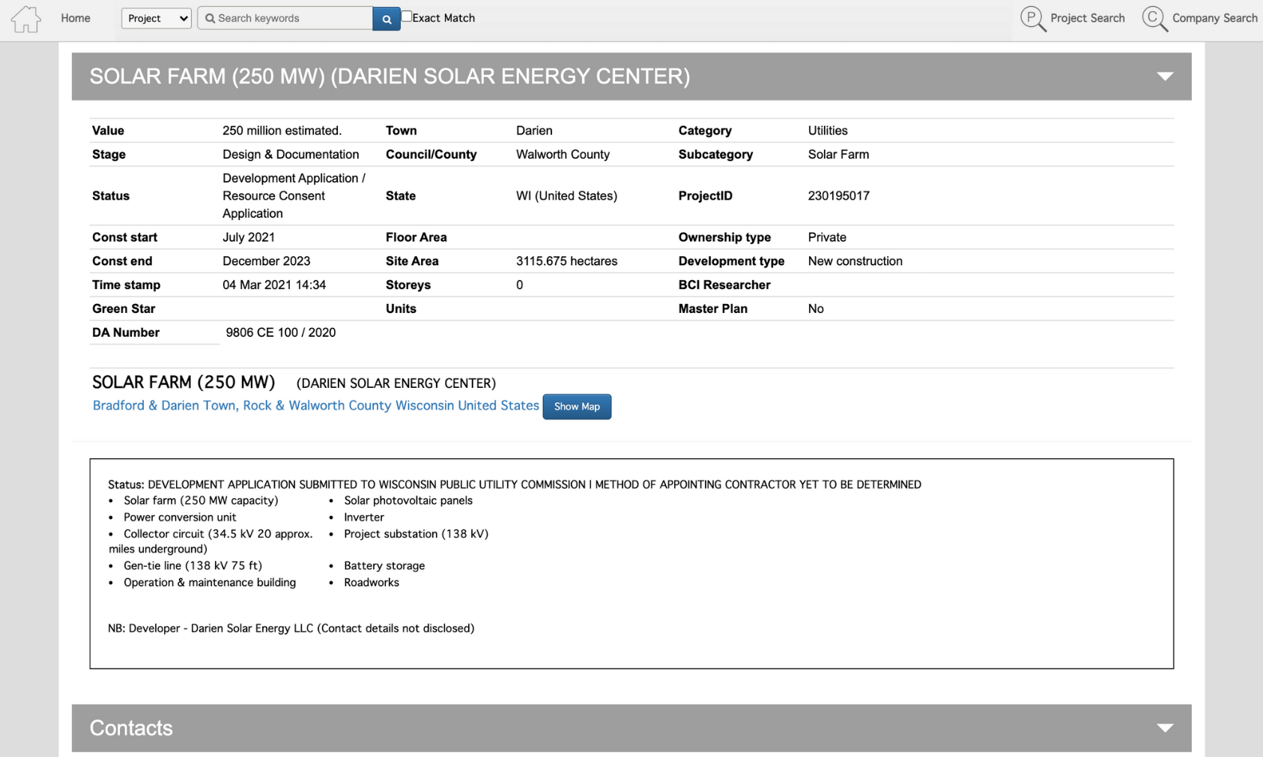Click the page title 'SOLAR FARM (250 MW) (DARIEN SOLAR ENERGY CENTER)'
This screenshot has height=757, width=1263.
point(390,76)
